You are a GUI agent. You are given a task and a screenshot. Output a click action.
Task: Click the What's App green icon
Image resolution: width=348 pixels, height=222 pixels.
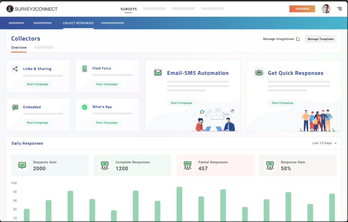[x=84, y=107]
